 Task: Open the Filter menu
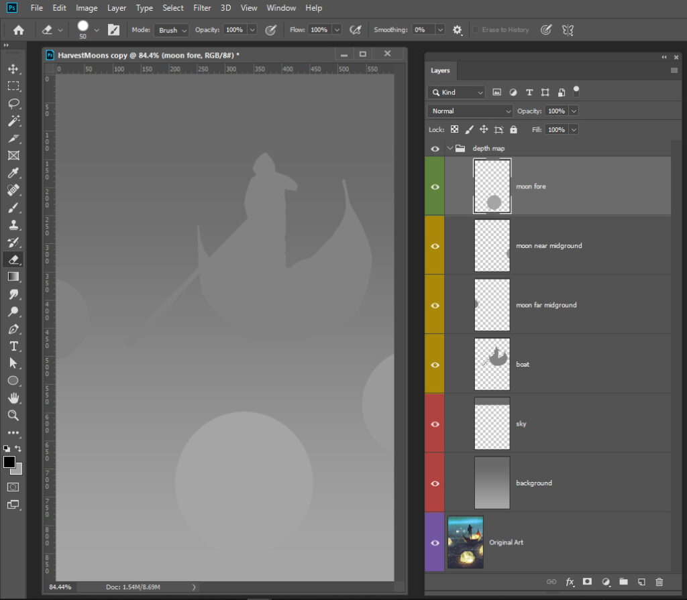pyautogui.click(x=202, y=8)
